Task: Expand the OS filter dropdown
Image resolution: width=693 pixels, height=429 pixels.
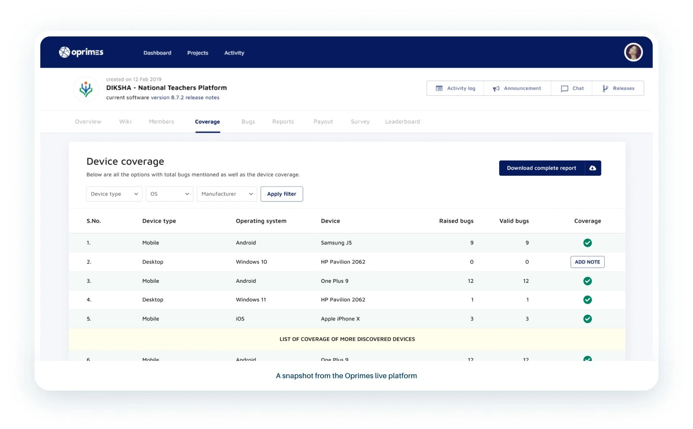Action: coord(169,194)
